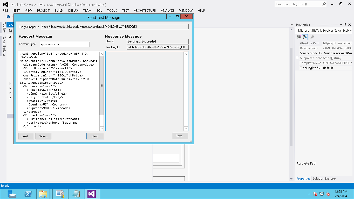This screenshot has width=354, height=199.
Task: Show hidden tray icons arrow
Action: click(309, 194)
